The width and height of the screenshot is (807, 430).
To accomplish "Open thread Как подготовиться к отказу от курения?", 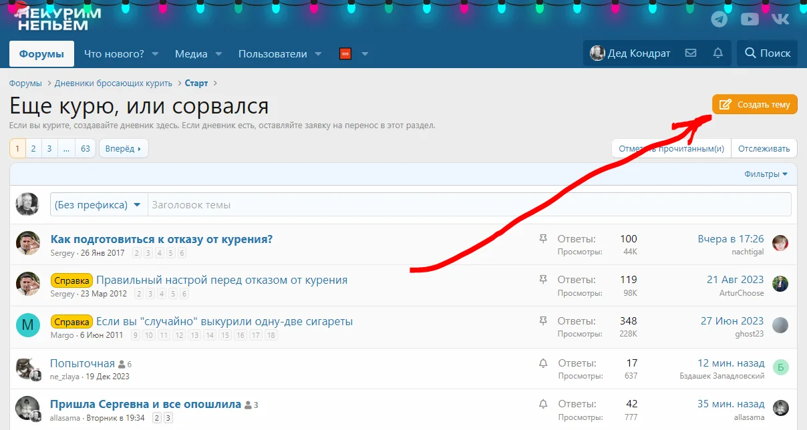I will 162,239.
